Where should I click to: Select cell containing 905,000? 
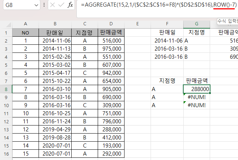(x=111, y=89)
